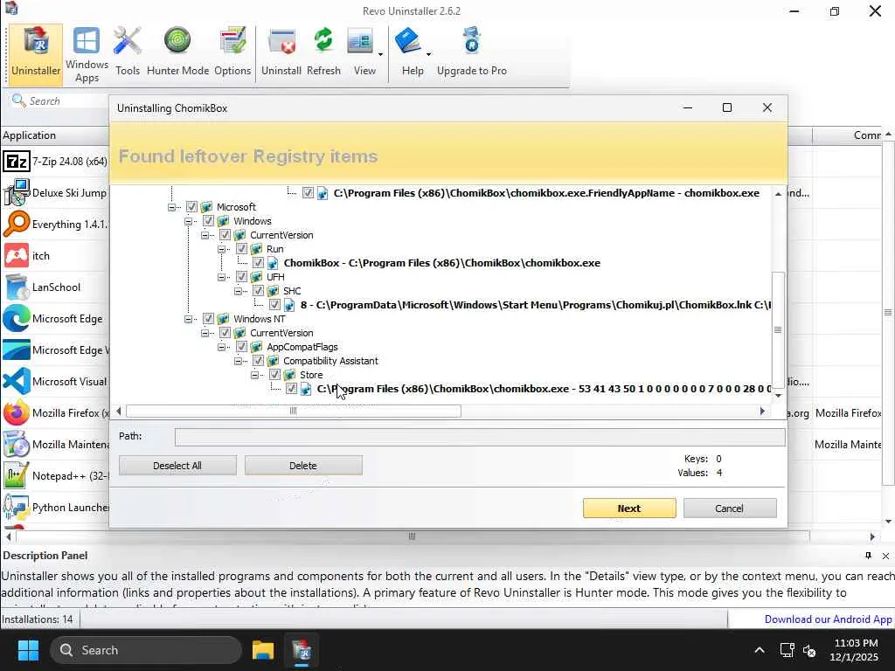
Task: Uncheck the Windows NT key checkbox
Action: (x=208, y=319)
